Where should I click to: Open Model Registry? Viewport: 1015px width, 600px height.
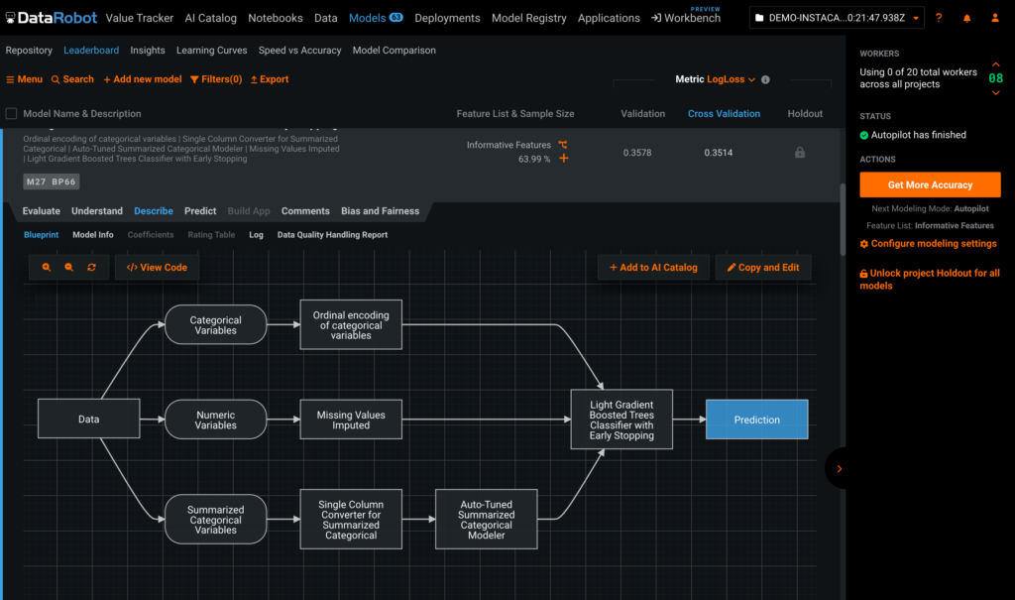click(x=529, y=18)
